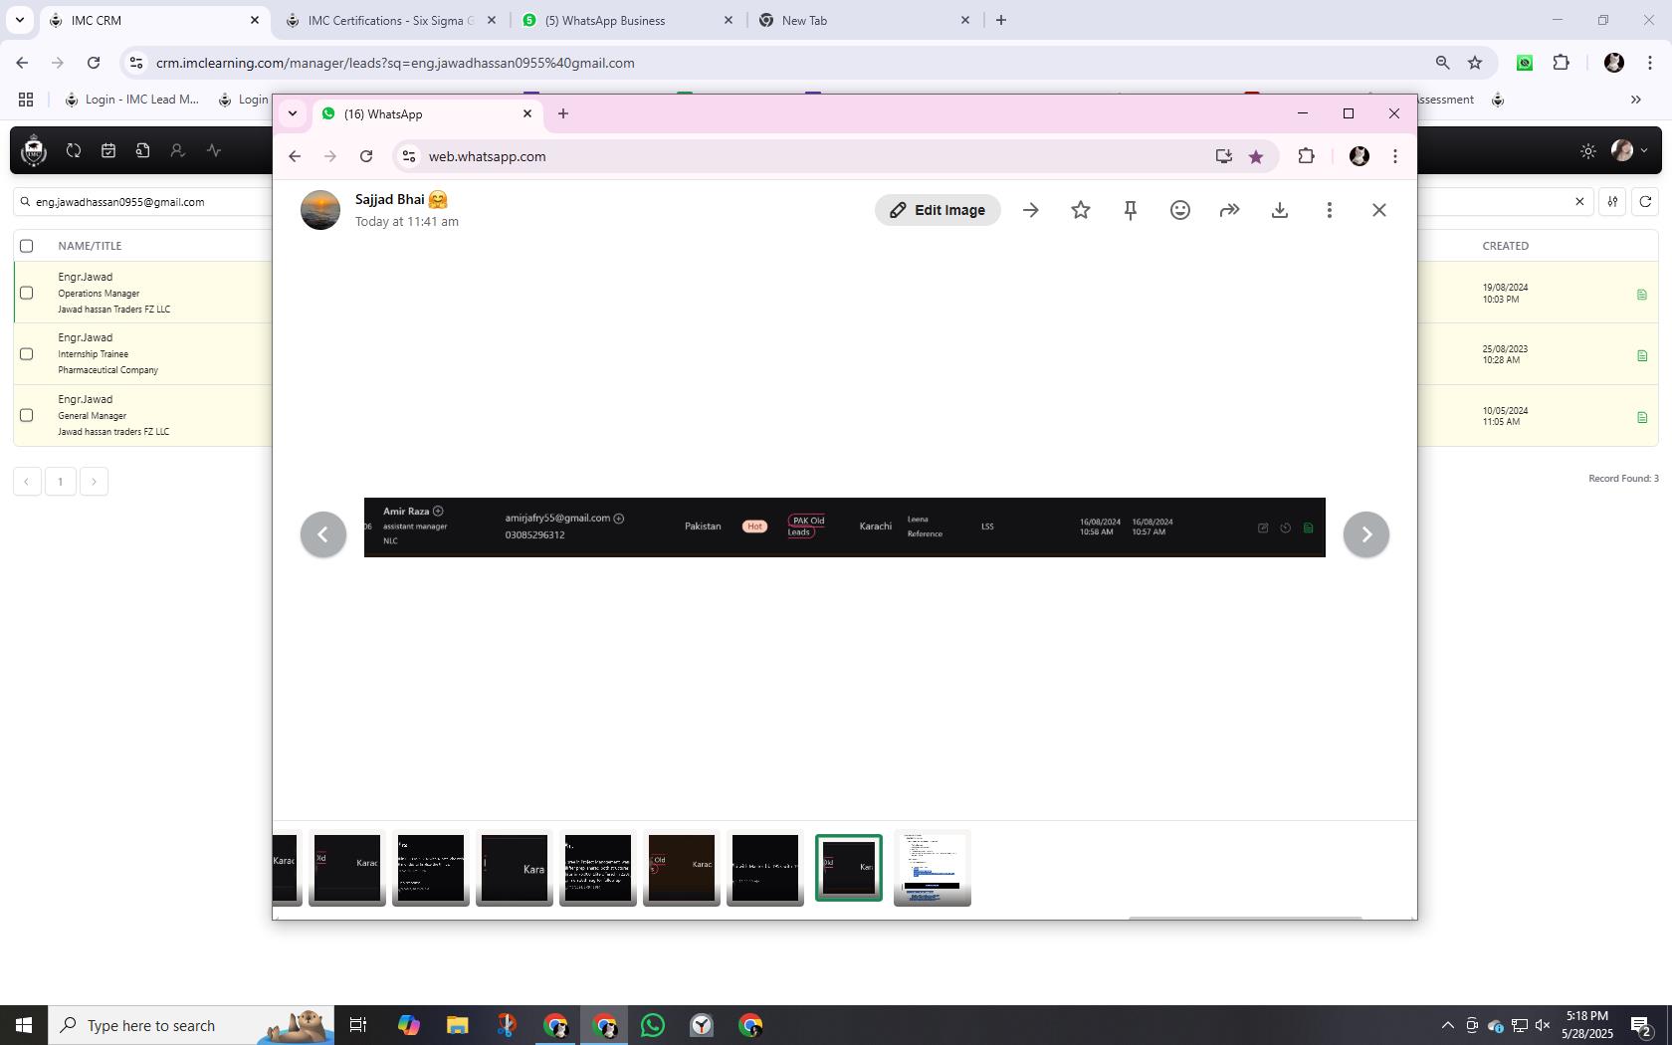Open CRM filter settings icon
The image size is (1672, 1045).
pos(1612,202)
